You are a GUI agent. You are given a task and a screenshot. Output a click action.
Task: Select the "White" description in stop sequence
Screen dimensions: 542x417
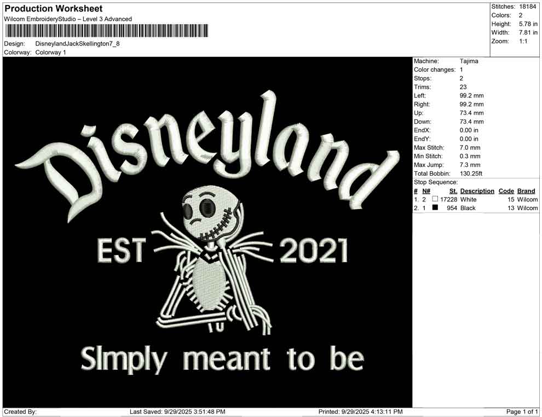point(469,199)
